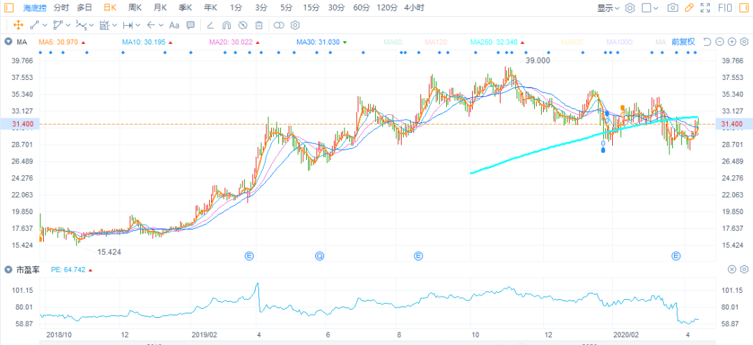Select the comment bubble annotation tool
Screen dimensions: 753x345
coord(190,26)
